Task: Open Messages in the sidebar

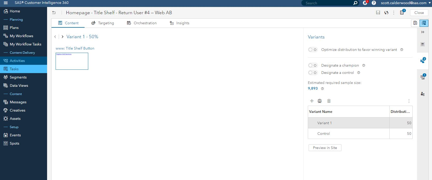Action: tap(24, 102)
